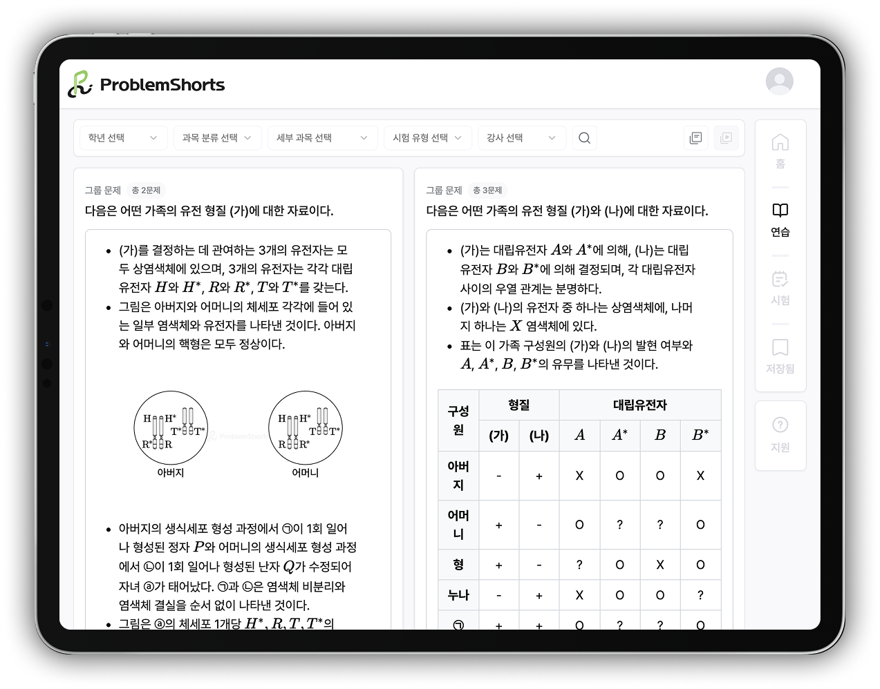Open 지원 support help icon

780,434
